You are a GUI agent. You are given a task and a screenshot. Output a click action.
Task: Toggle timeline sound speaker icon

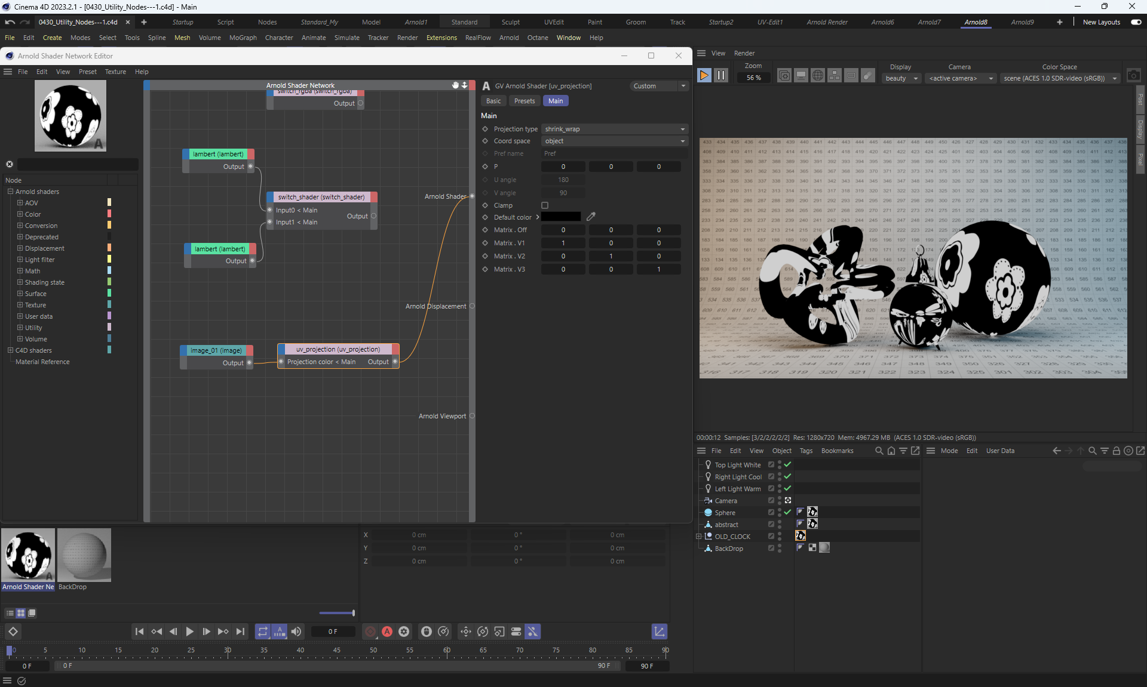coord(296,631)
